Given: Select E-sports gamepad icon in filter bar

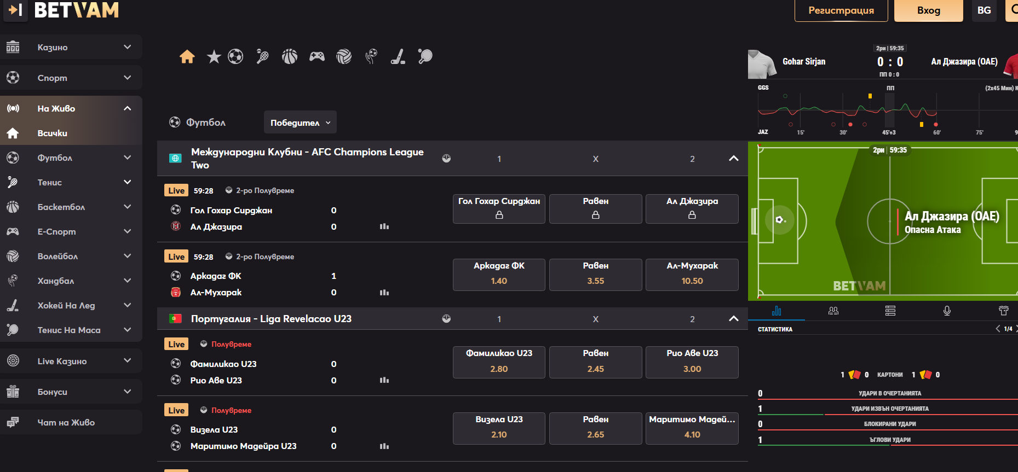Looking at the screenshot, I should [317, 56].
